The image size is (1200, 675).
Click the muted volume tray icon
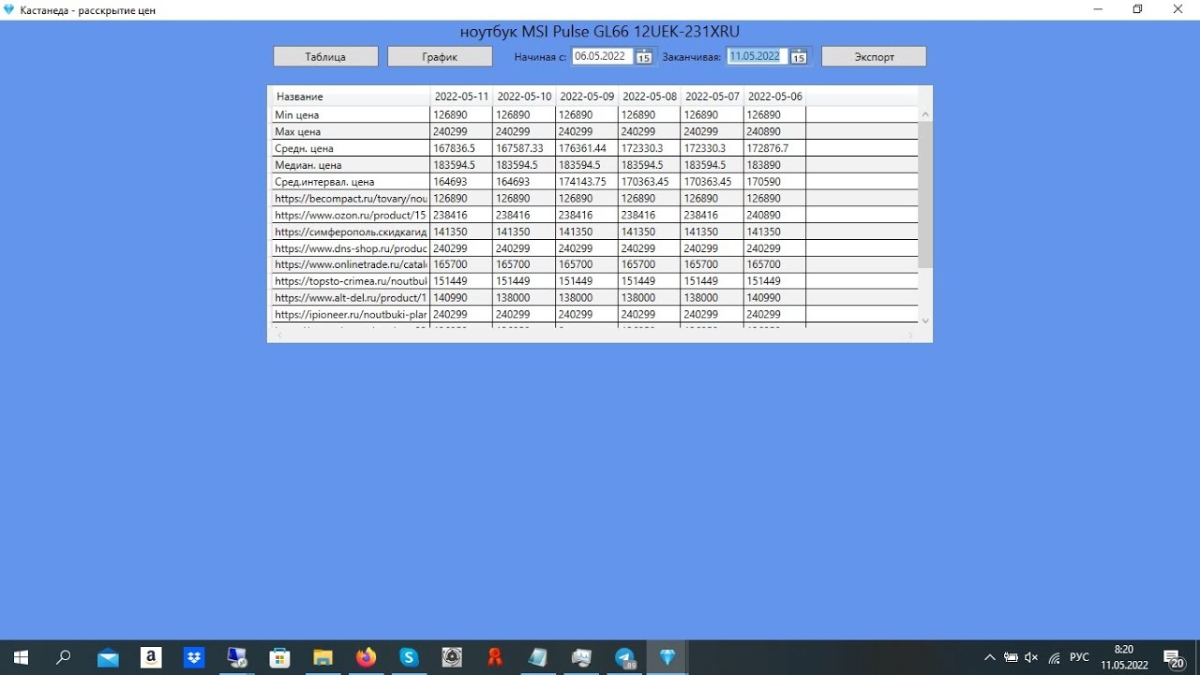point(1032,658)
